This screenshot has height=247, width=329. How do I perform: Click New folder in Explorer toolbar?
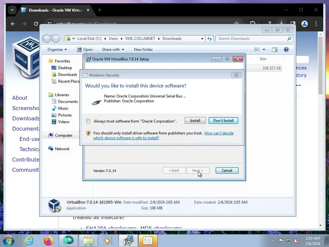tap(143, 50)
